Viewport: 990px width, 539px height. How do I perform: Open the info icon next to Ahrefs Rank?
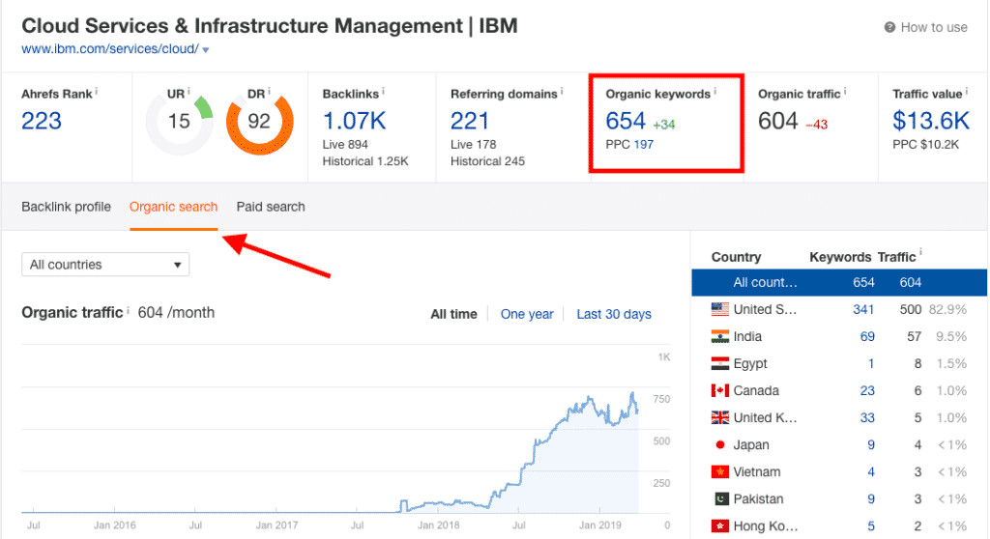coord(97,92)
